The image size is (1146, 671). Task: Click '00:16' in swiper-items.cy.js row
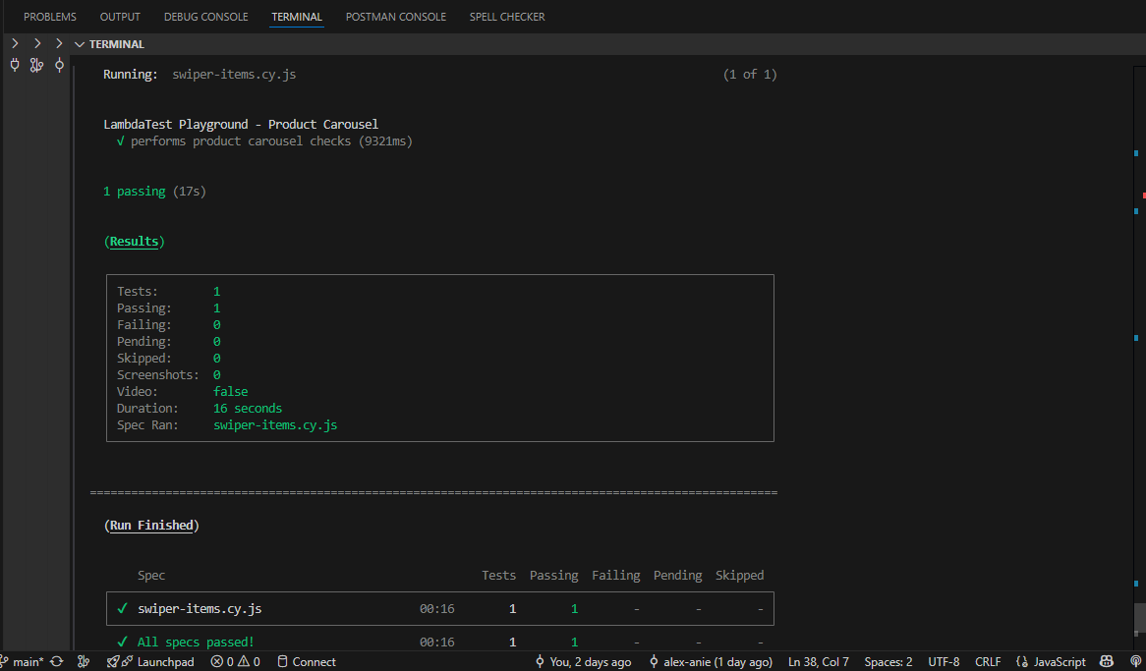(437, 608)
